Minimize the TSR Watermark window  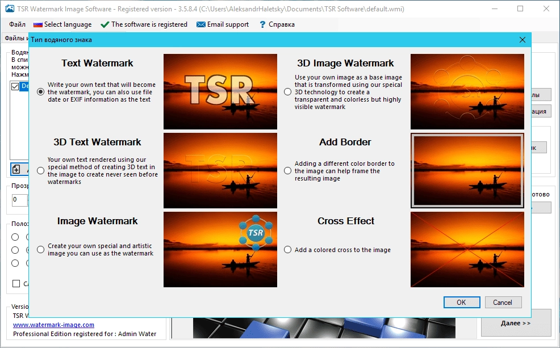coord(495,9)
